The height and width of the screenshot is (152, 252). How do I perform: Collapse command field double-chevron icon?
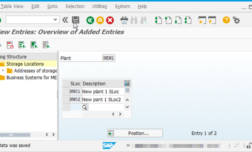coord(65,20)
